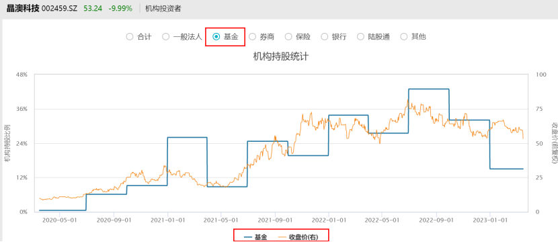Click the 机构投资者 header label
558x242 pixels.
coord(163,9)
